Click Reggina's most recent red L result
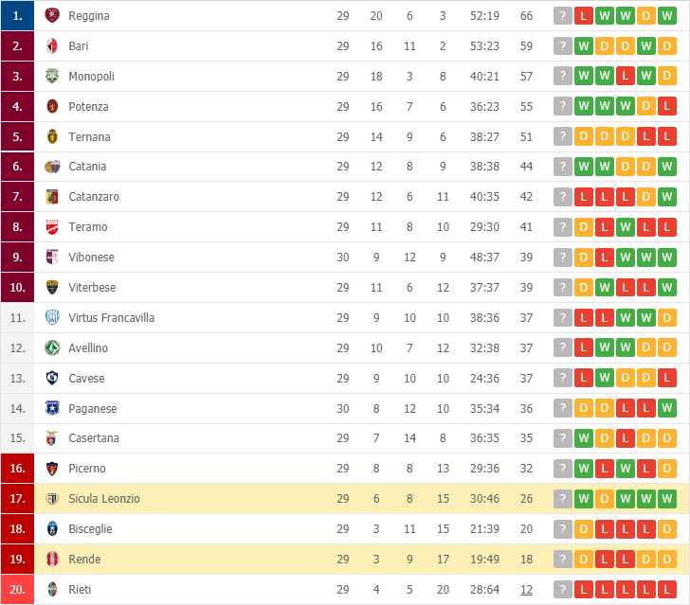The height and width of the screenshot is (605, 690). [x=584, y=16]
